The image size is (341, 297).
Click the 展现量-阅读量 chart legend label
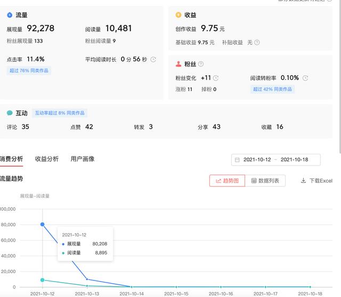coord(35,196)
